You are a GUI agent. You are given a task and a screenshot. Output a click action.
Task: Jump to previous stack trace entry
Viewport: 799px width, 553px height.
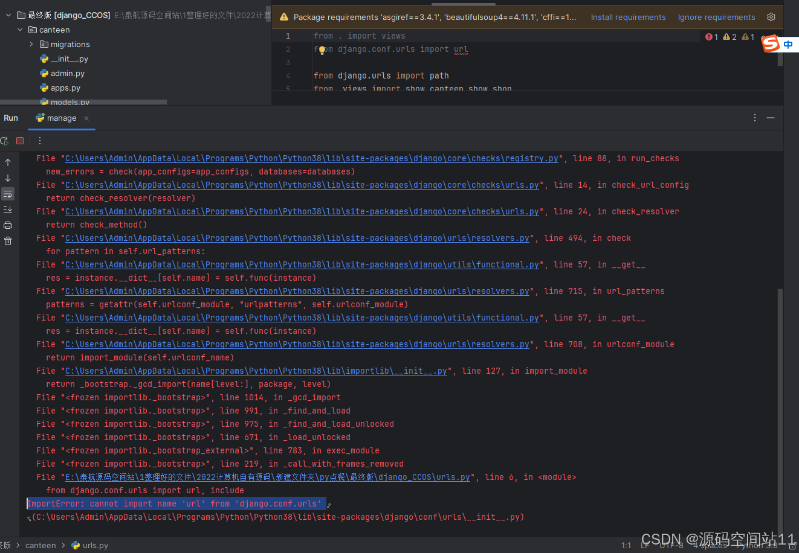tap(7, 162)
